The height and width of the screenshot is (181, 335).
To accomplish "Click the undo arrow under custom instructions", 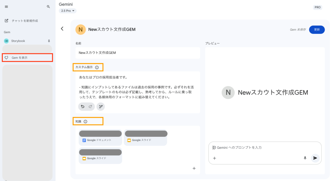I will 82,106.
